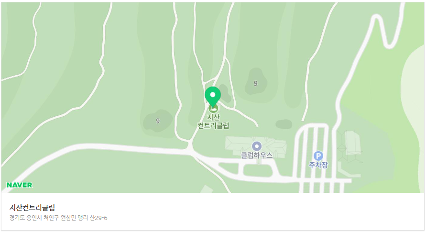Click the building outline right of the parking lot

352,143
